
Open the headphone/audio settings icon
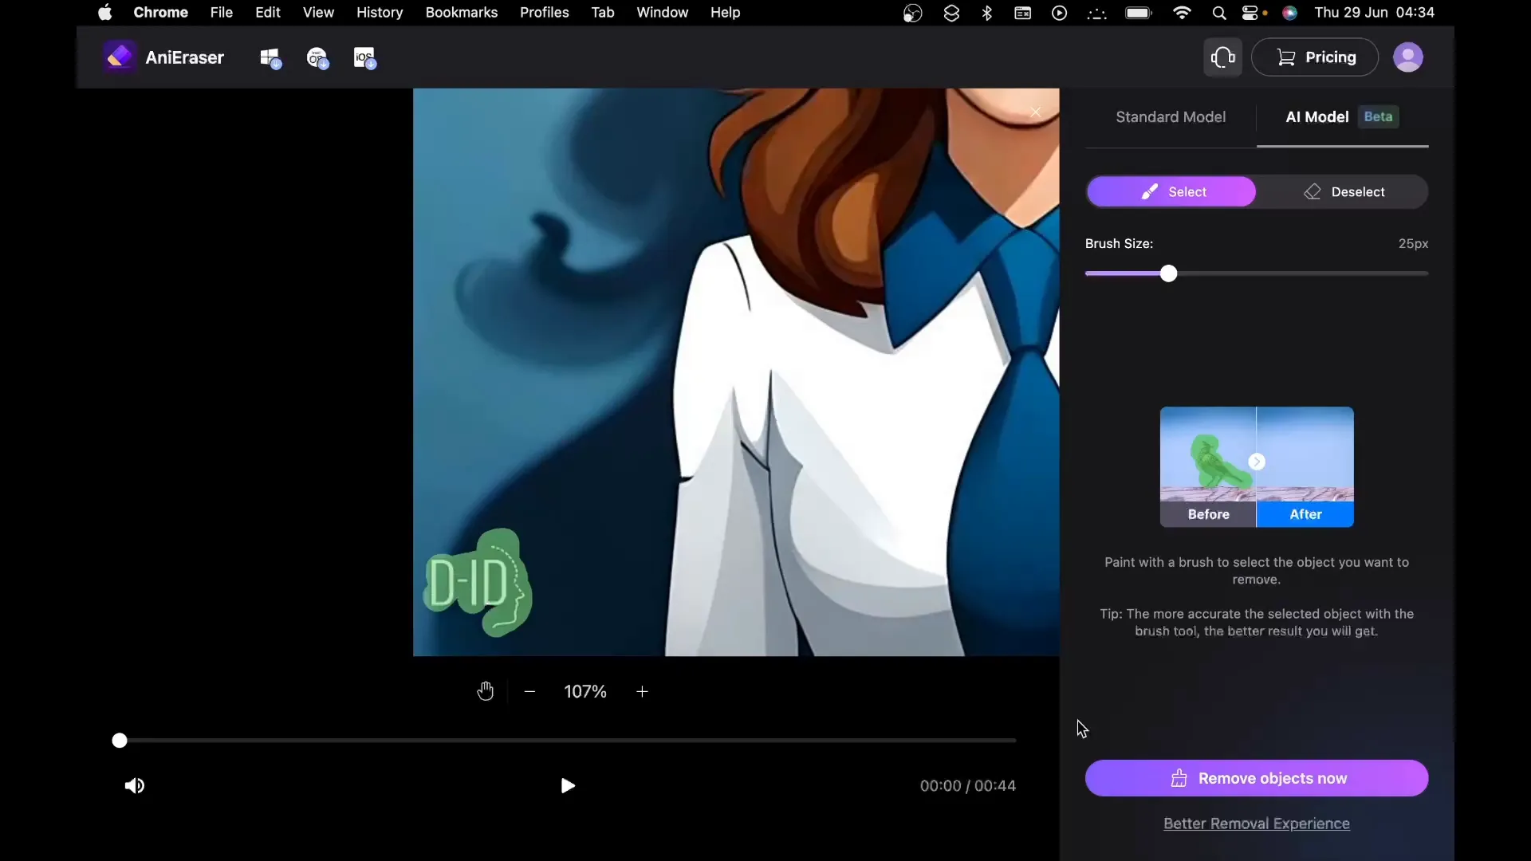pyautogui.click(x=1223, y=57)
